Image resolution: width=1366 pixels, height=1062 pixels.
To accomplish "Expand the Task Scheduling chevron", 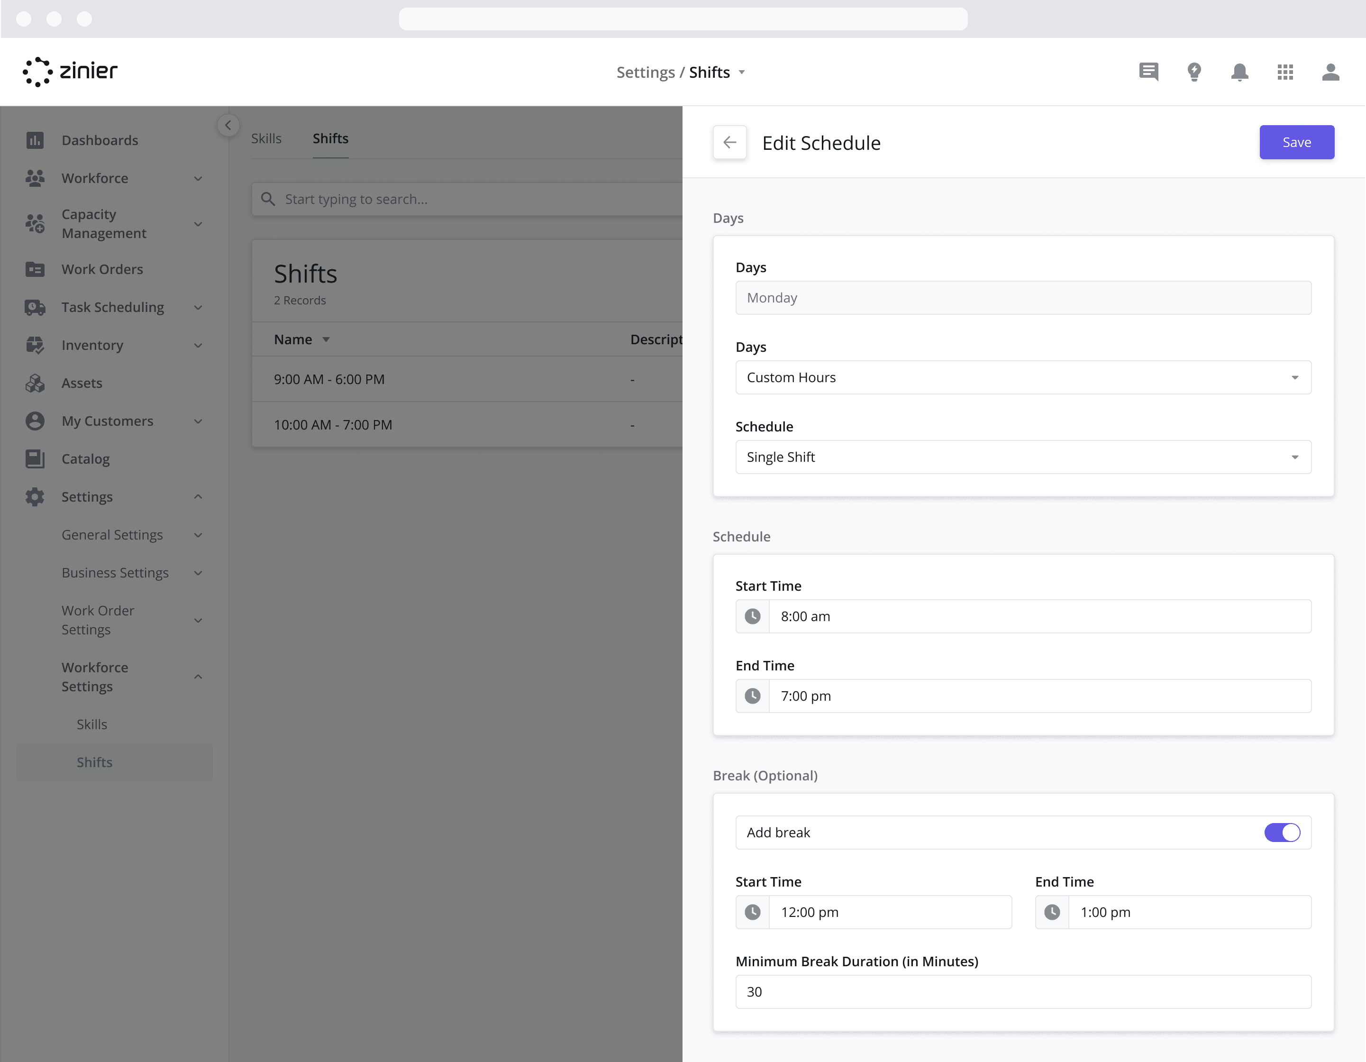I will pyautogui.click(x=198, y=307).
